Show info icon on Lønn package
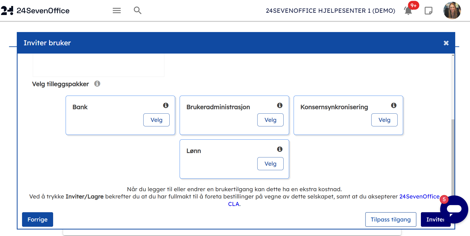This screenshot has height=236, width=470. pos(280,149)
